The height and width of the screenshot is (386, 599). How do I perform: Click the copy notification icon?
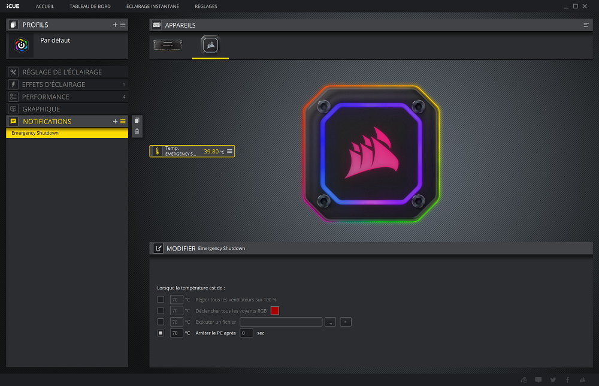coord(137,121)
